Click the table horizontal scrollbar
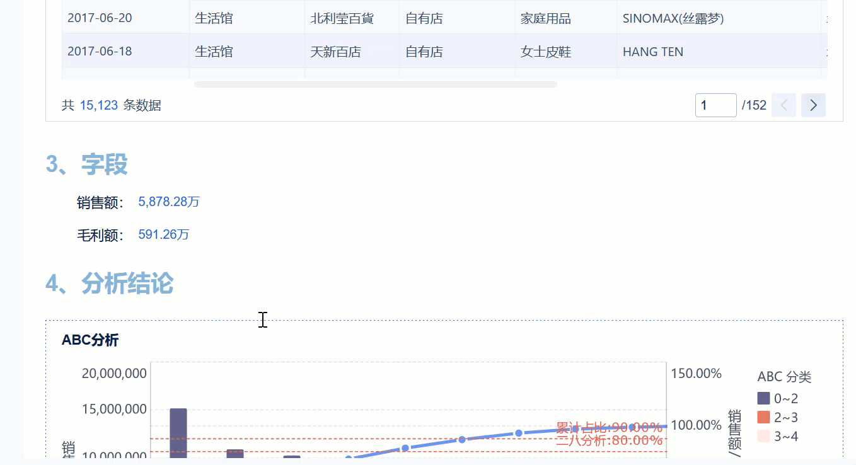 375,84
